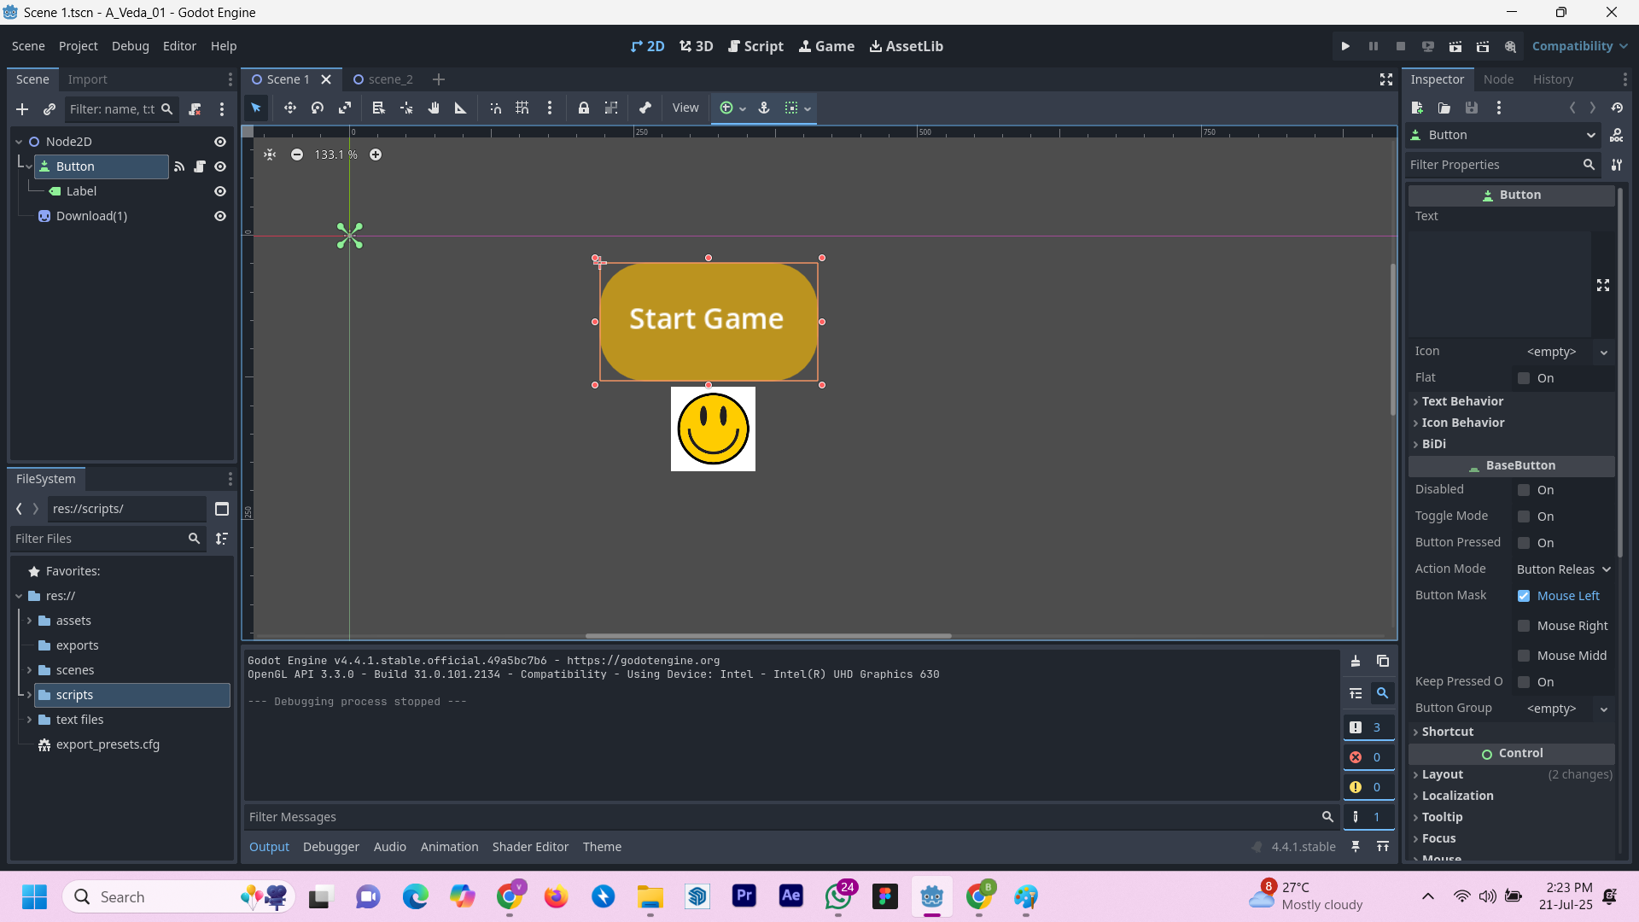Enable Movie Maker mode icon

click(1510, 46)
